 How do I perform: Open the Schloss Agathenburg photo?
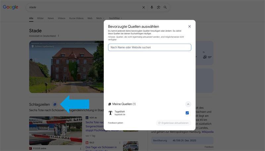point(67,67)
